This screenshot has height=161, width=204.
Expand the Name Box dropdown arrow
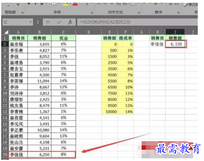30,22
